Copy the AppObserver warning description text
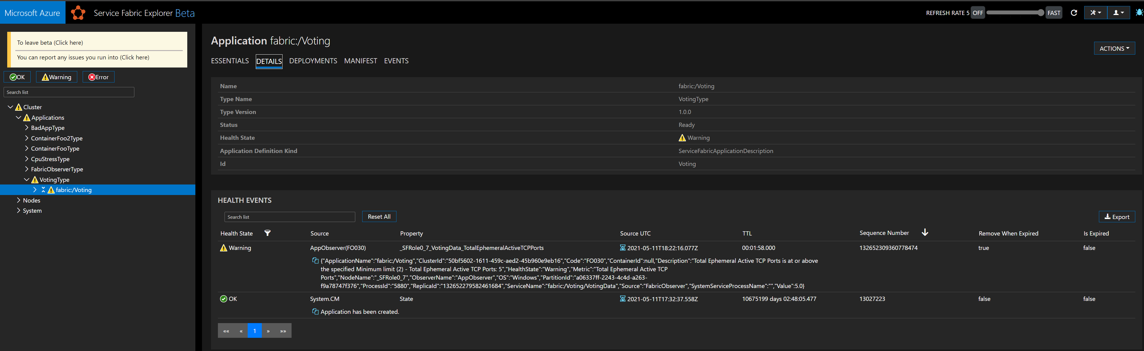The image size is (1144, 351). (315, 261)
